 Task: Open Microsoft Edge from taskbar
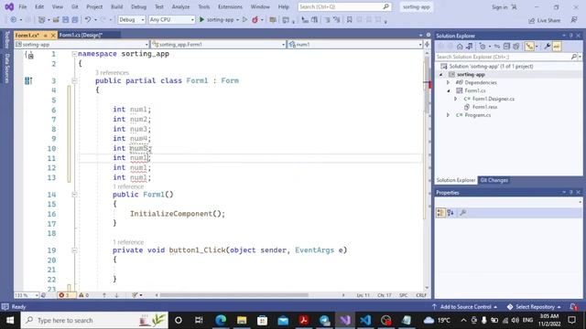point(221,321)
